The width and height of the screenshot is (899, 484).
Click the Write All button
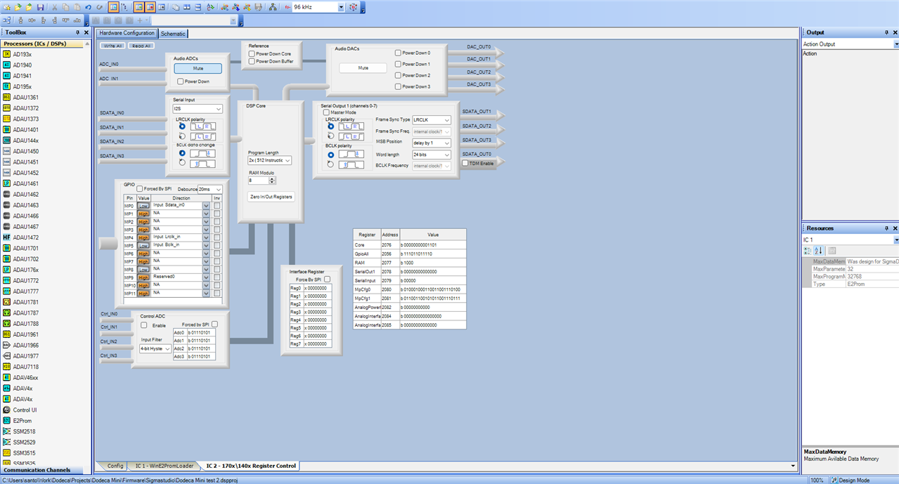pos(111,46)
